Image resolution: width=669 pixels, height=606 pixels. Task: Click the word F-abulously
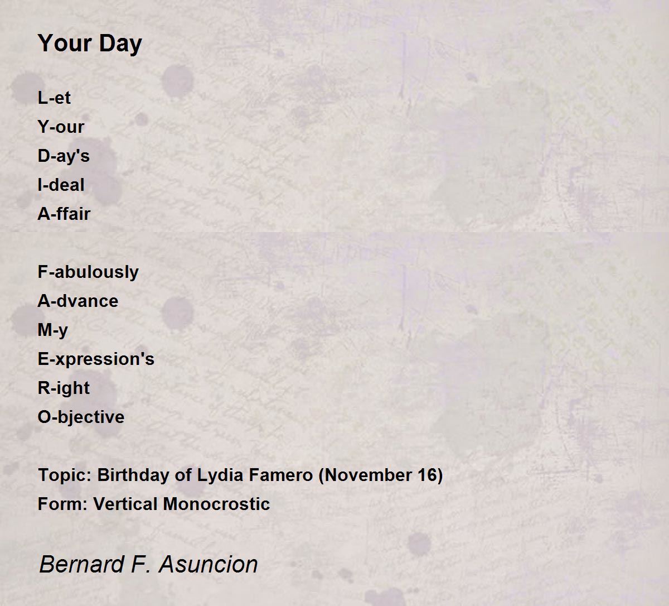click(x=88, y=272)
